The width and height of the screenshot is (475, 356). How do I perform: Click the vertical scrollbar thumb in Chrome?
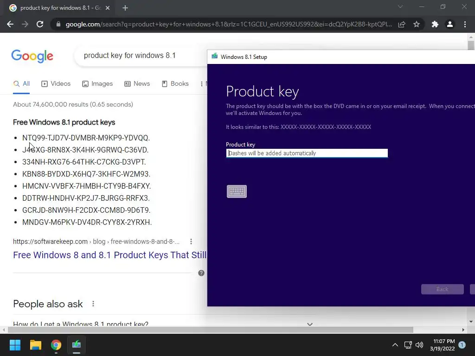(x=471, y=45)
